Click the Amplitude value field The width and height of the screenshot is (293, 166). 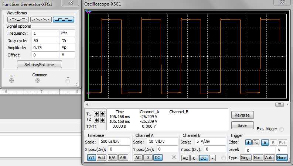point(45,48)
